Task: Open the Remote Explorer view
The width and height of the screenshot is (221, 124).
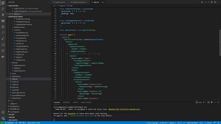Action: coord(3,44)
